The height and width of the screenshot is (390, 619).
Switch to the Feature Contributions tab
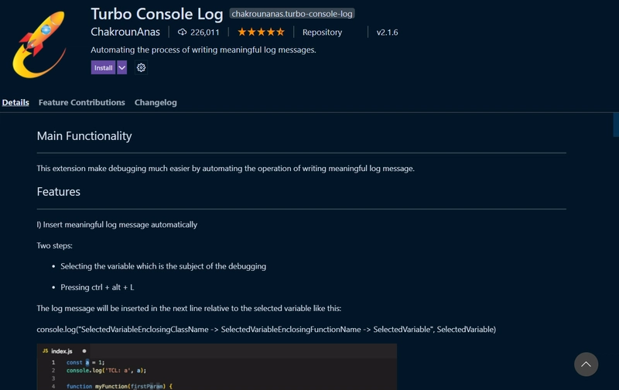point(82,102)
